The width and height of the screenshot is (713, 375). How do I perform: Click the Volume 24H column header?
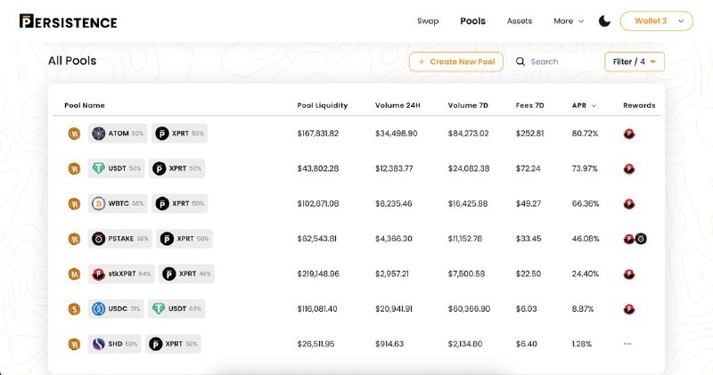(x=397, y=105)
